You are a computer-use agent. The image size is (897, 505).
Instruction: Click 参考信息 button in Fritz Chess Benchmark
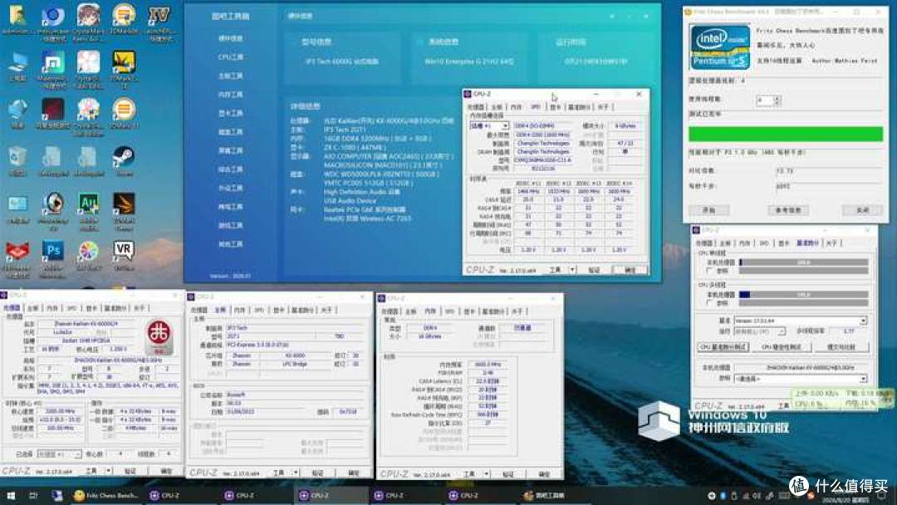(x=787, y=210)
